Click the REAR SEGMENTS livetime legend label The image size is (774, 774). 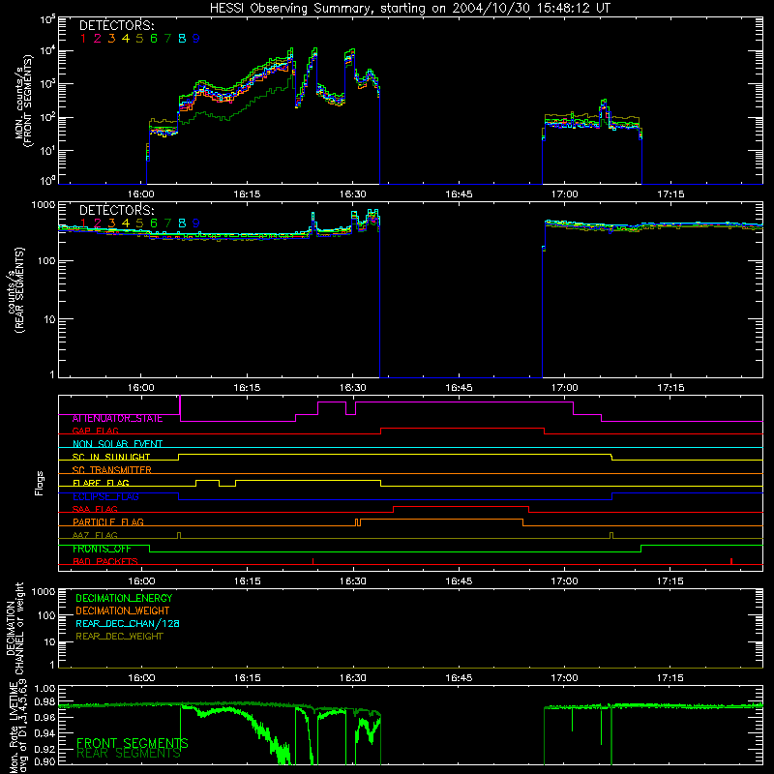(129, 754)
